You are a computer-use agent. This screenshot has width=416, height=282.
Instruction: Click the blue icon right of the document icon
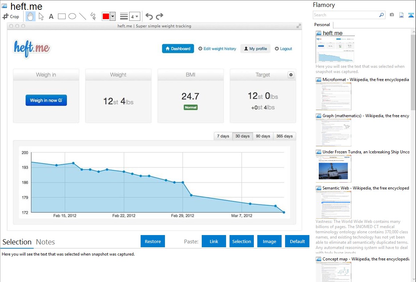click(x=411, y=15)
